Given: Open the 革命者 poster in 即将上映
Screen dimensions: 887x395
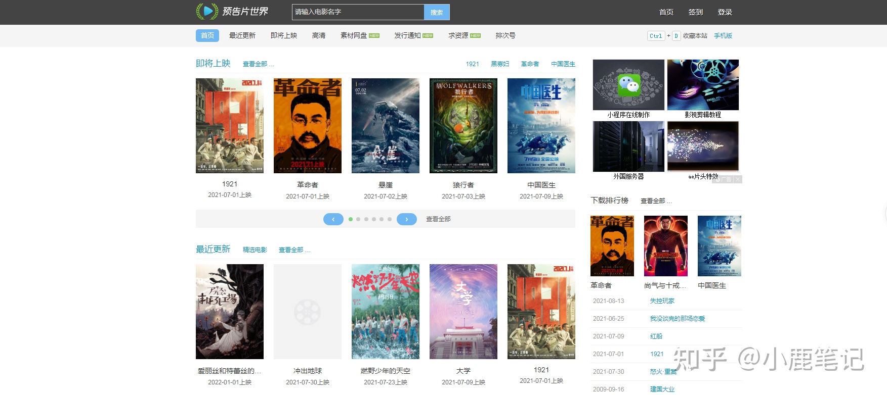Looking at the screenshot, I should [x=308, y=126].
